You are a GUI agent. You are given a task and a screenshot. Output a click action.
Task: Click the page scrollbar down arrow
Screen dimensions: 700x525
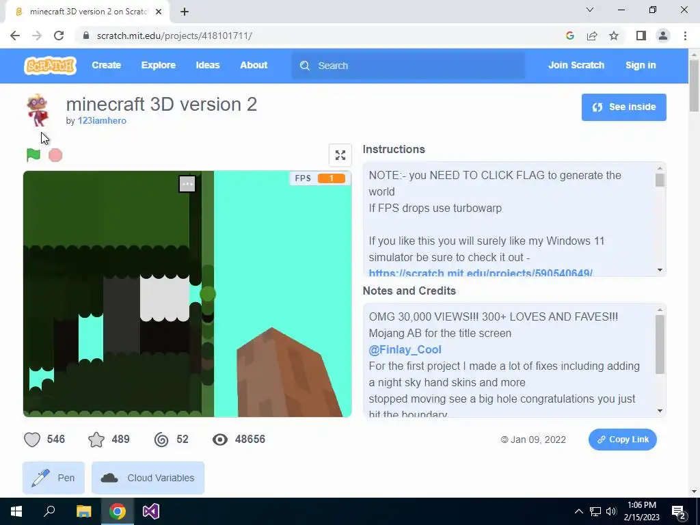[694, 492]
